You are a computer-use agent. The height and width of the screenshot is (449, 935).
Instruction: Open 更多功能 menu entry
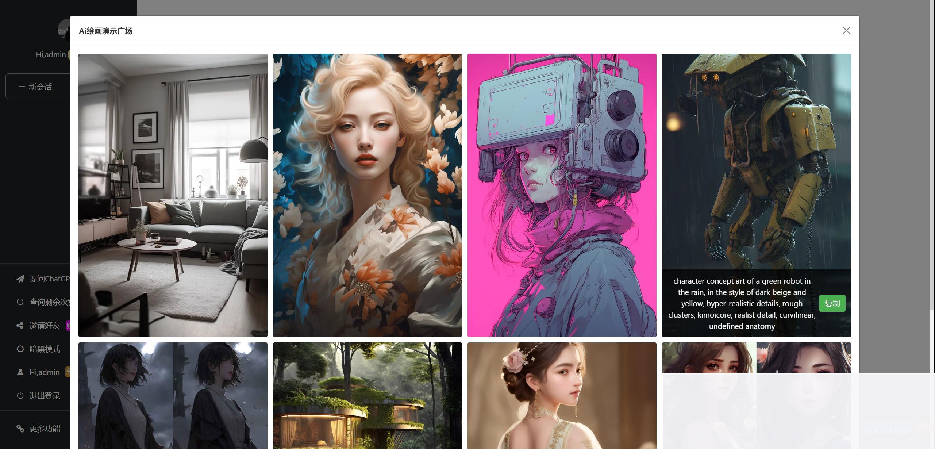45,429
